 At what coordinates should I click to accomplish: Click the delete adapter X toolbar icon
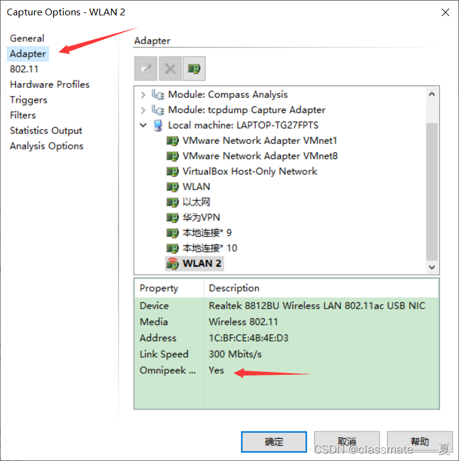[x=170, y=68]
